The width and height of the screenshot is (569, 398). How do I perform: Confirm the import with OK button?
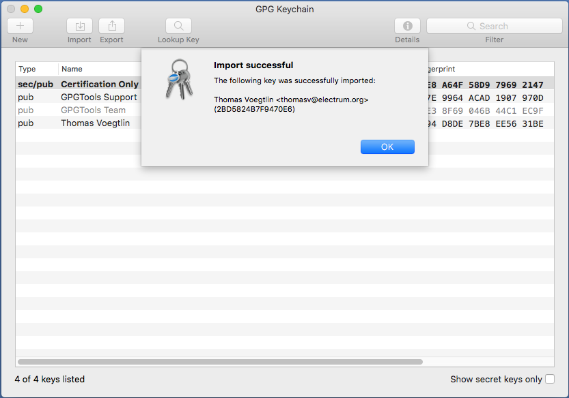[x=387, y=147]
